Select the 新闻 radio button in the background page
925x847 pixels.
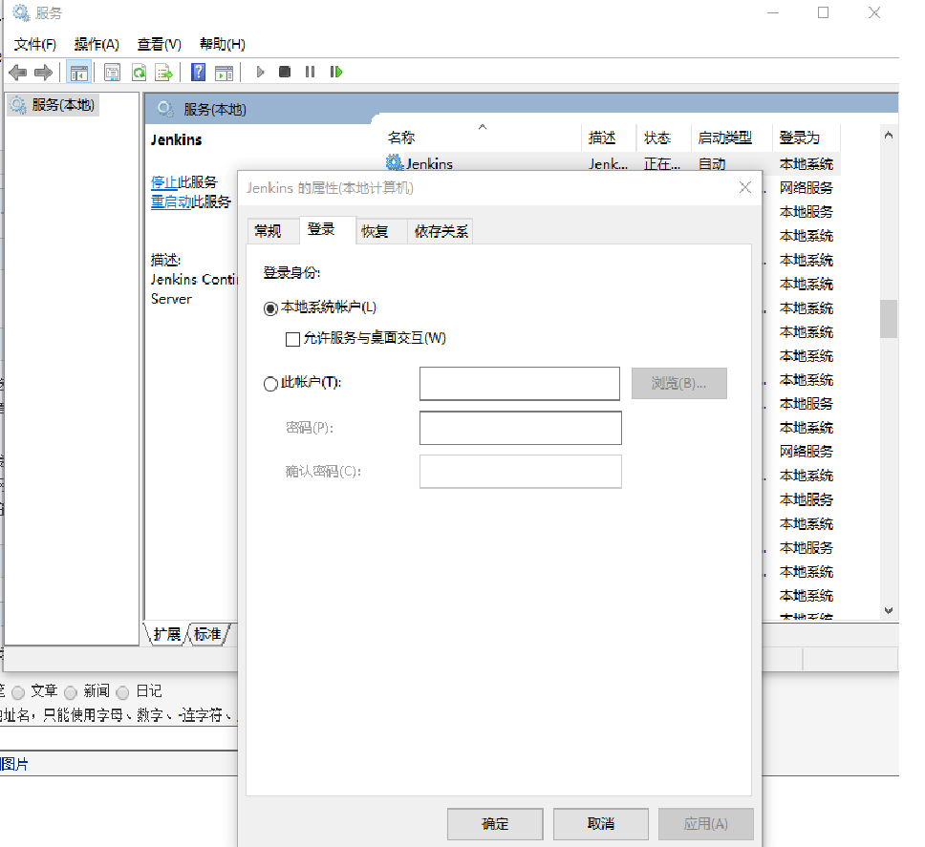pyautogui.click(x=71, y=692)
